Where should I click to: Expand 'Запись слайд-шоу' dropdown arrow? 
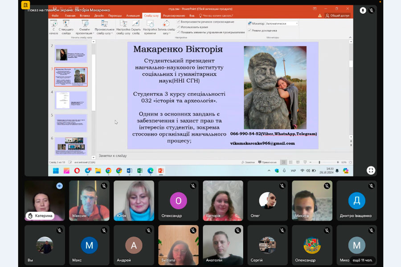(x=169, y=33)
